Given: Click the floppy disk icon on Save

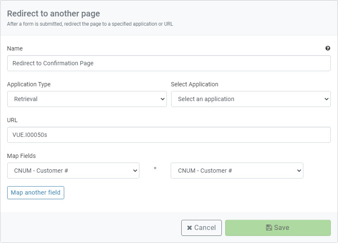Looking at the screenshot, I should coord(269,227).
